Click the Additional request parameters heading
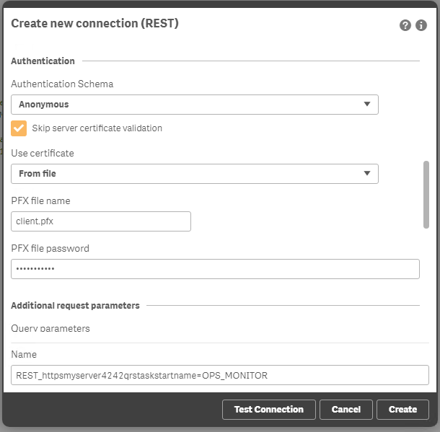The width and height of the screenshot is (440, 432). pyautogui.click(x=75, y=306)
